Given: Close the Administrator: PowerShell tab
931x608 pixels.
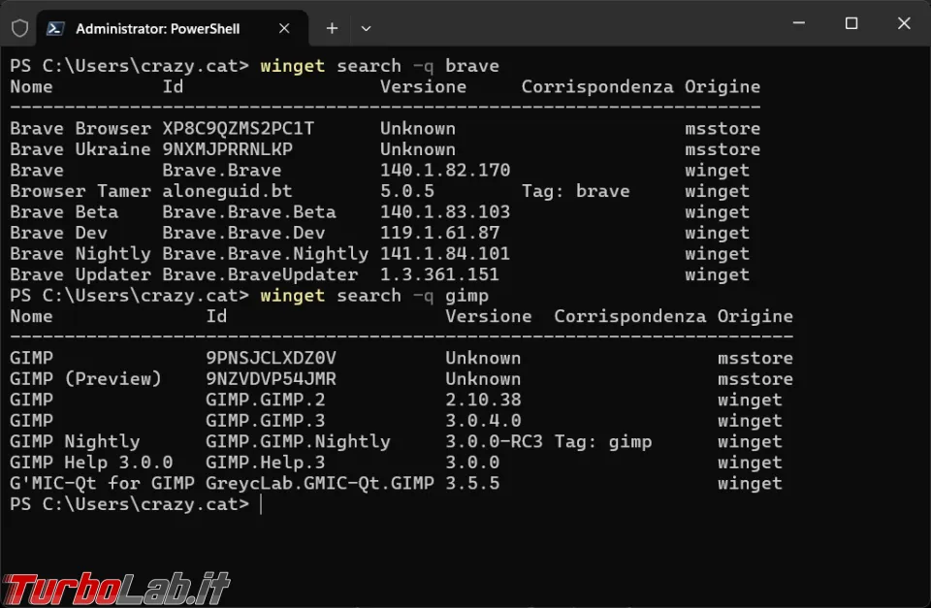Looking at the screenshot, I should (x=284, y=28).
